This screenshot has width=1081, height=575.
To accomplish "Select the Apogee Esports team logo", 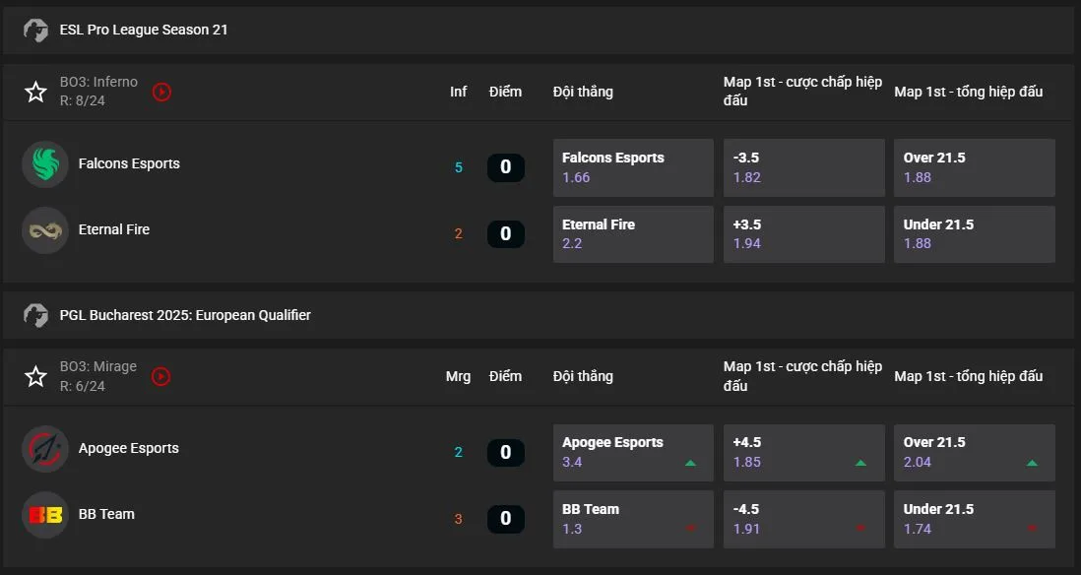I will (45, 448).
